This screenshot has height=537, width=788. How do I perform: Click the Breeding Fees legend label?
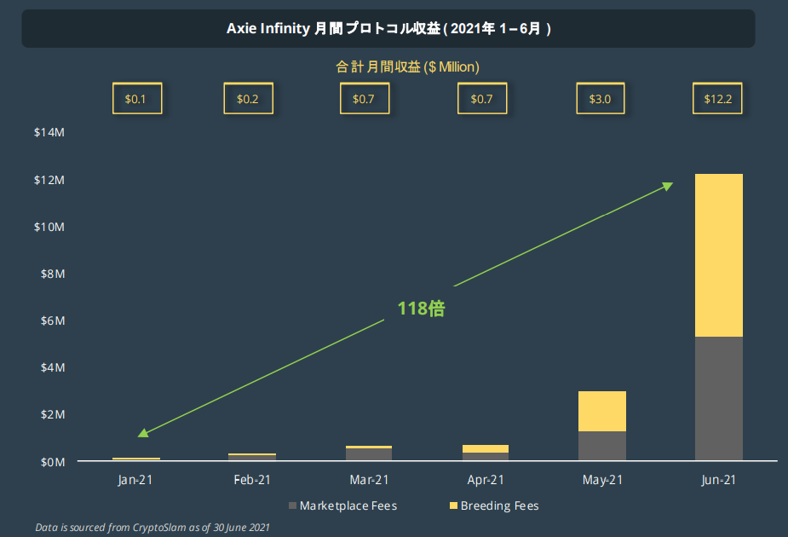499,505
